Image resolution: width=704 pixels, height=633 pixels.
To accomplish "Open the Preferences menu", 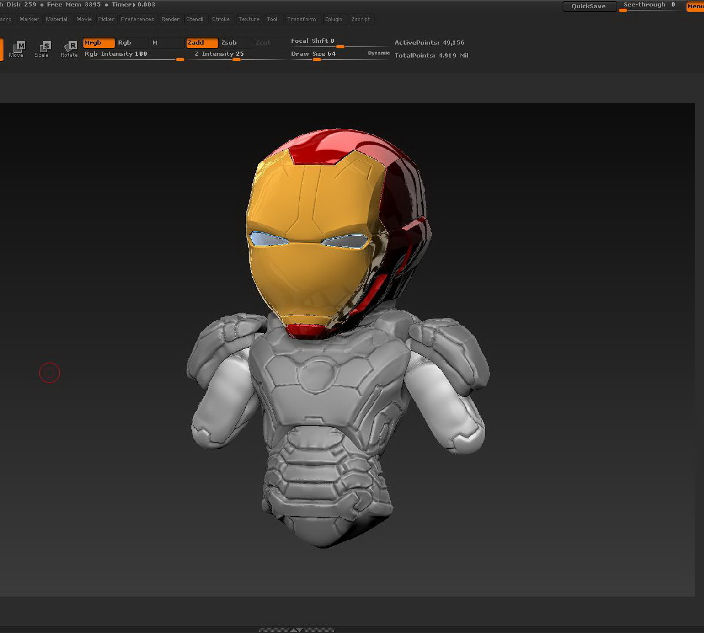I will tap(137, 19).
